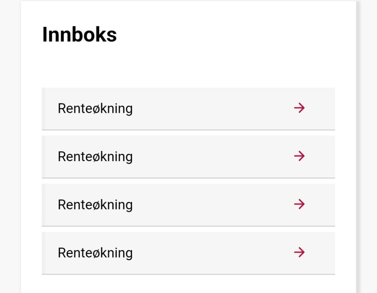
Task: Click the red arrow on the second Renteøkning row
Action: 299,156
